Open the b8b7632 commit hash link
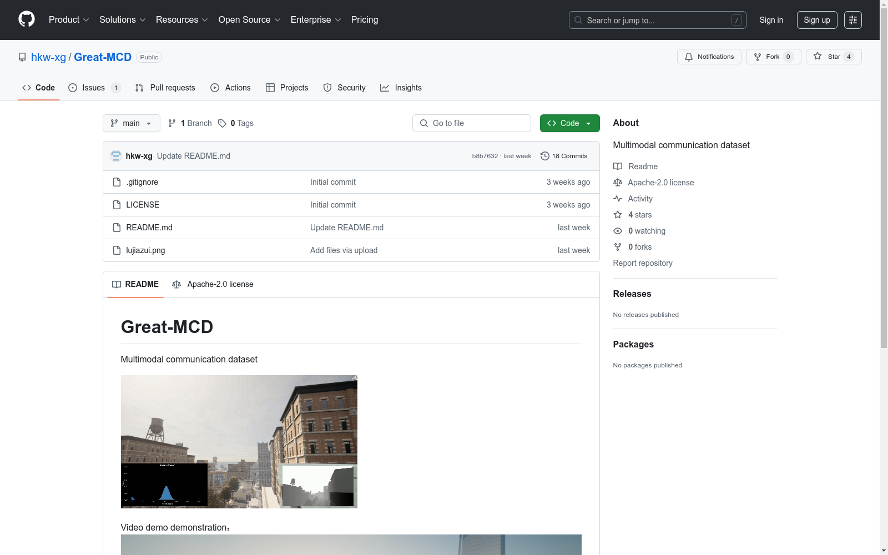Image resolution: width=888 pixels, height=555 pixels. click(485, 156)
